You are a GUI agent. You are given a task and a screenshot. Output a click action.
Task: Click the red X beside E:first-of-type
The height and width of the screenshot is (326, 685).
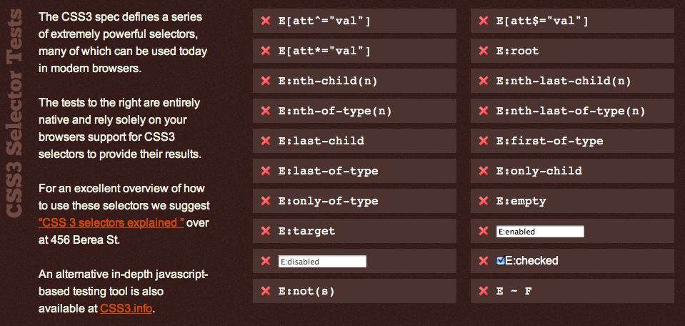[483, 141]
